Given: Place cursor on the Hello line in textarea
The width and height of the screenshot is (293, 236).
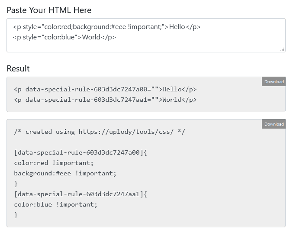Looking at the screenshot, I should coord(106,27).
